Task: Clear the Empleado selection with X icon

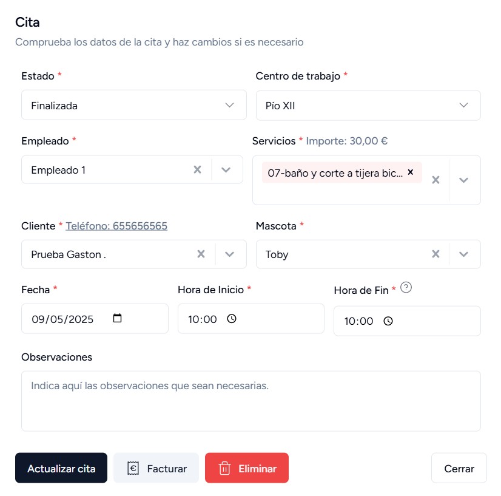Action: click(197, 170)
